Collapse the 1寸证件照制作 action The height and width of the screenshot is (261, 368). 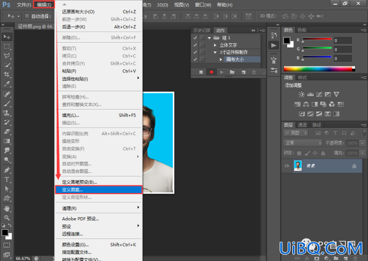(x=215, y=52)
